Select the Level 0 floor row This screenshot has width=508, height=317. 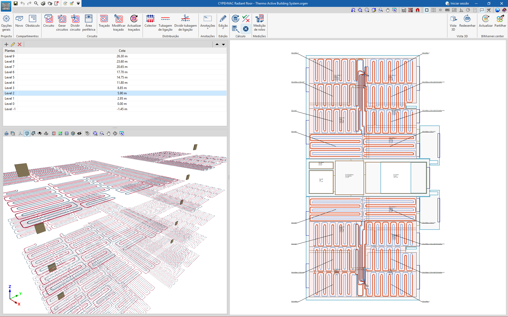(x=10, y=104)
